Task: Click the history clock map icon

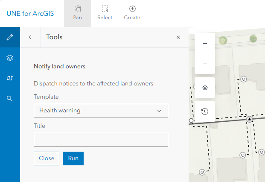Action: coord(205,112)
